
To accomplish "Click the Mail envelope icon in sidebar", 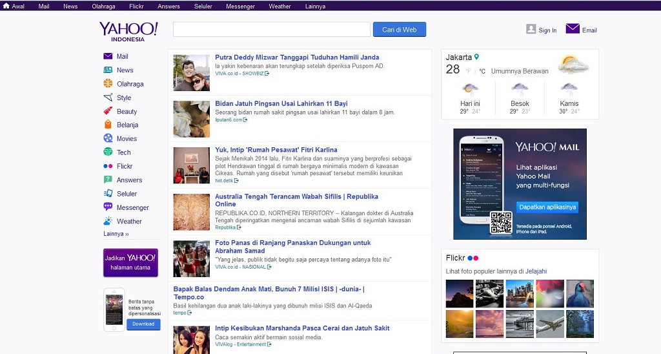I will pos(108,56).
